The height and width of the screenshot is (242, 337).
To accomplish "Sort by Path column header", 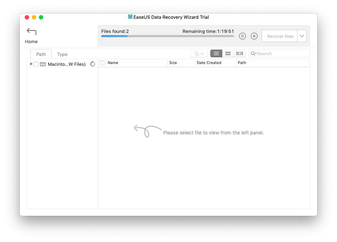I will coord(273,63).
